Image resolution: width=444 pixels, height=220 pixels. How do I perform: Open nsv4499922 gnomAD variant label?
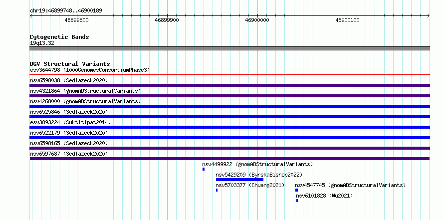(x=257, y=164)
